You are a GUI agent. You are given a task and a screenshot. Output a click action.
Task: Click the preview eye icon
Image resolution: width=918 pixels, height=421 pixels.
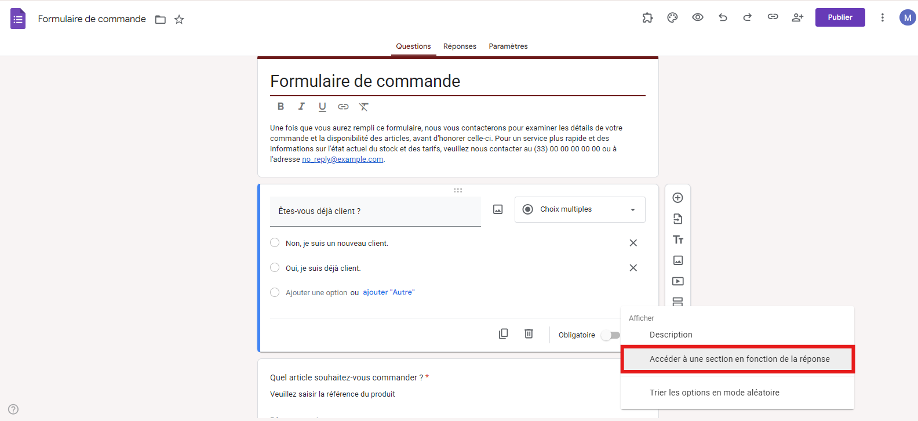pyautogui.click(x=698, y=17)
